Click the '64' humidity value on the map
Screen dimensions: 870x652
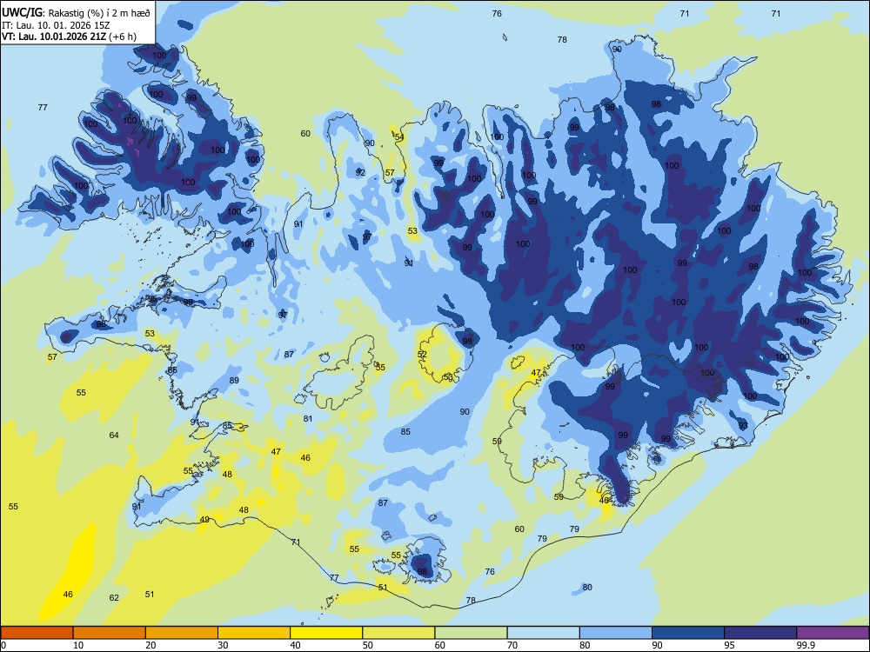click(x=114, y=436)
